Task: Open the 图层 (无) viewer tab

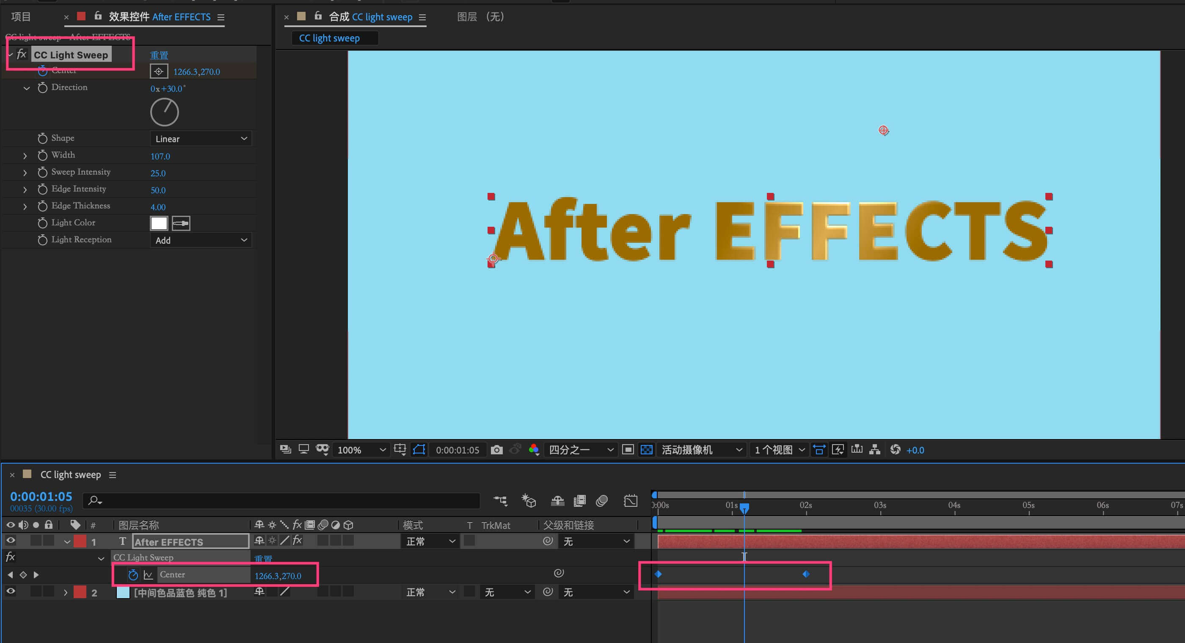Action: click(480, 17)
